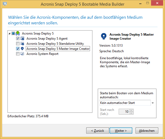Uncheck the Acronis Snap Deploy 5 Agent checkbox

pyautogui.click(x=18, y=39)
